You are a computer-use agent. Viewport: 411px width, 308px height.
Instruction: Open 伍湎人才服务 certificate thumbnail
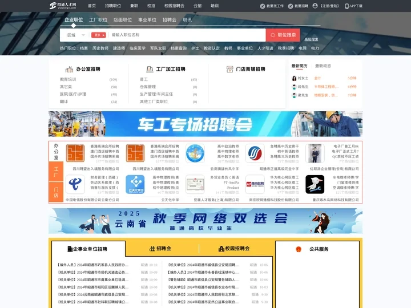tap(195, 184)
